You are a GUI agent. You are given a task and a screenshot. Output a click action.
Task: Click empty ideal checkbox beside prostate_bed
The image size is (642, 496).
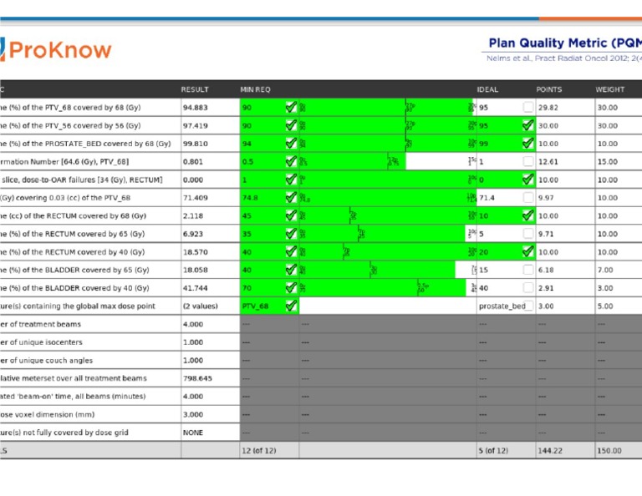pyautogui.click(x=528, y=306)
